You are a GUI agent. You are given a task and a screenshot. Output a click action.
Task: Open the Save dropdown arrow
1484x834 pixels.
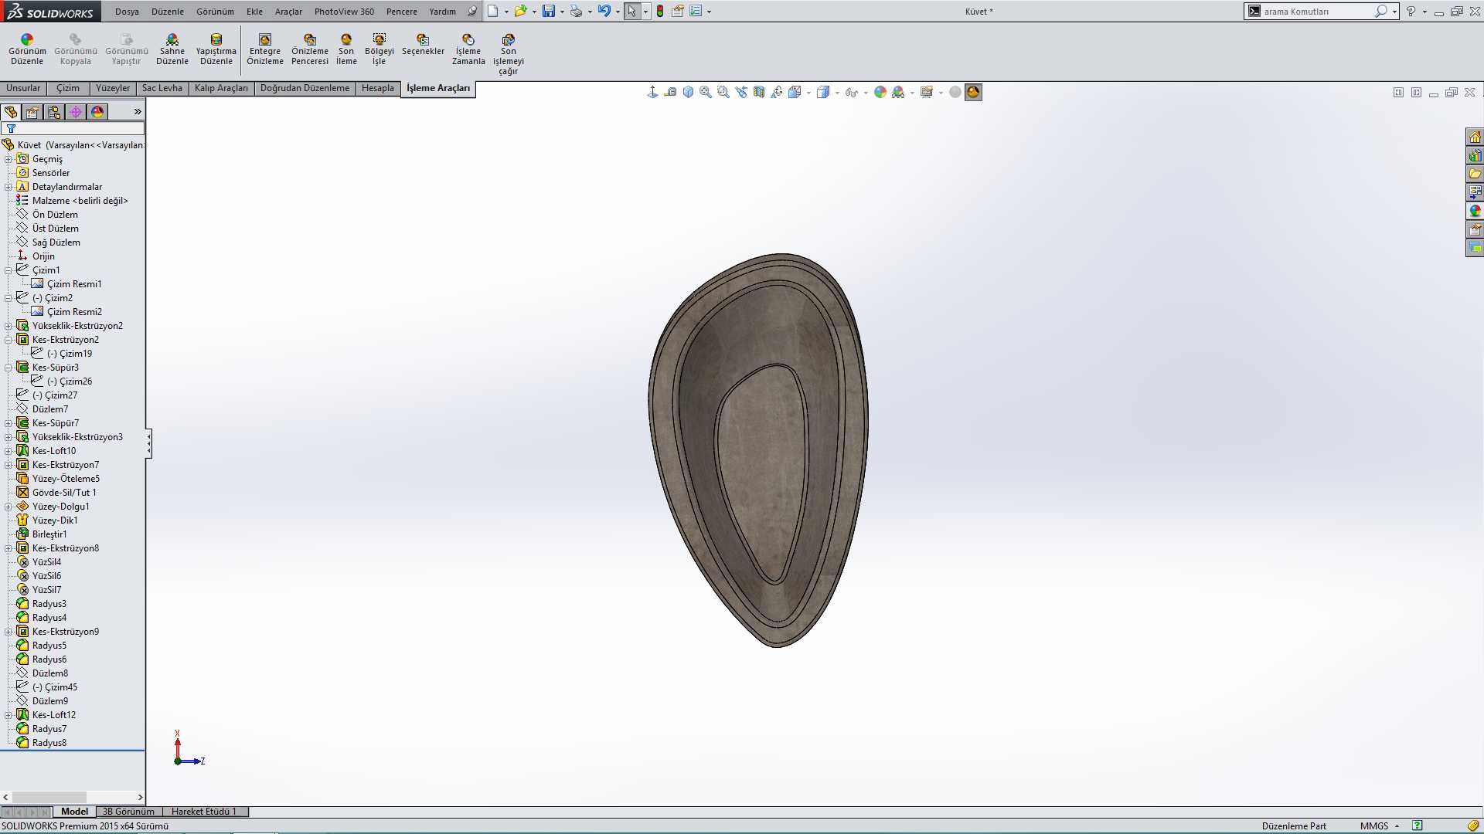pyautogui.click(x=561, y=12)
